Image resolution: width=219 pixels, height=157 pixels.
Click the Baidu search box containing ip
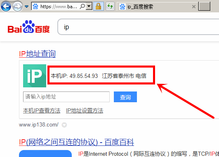(138, 27)
